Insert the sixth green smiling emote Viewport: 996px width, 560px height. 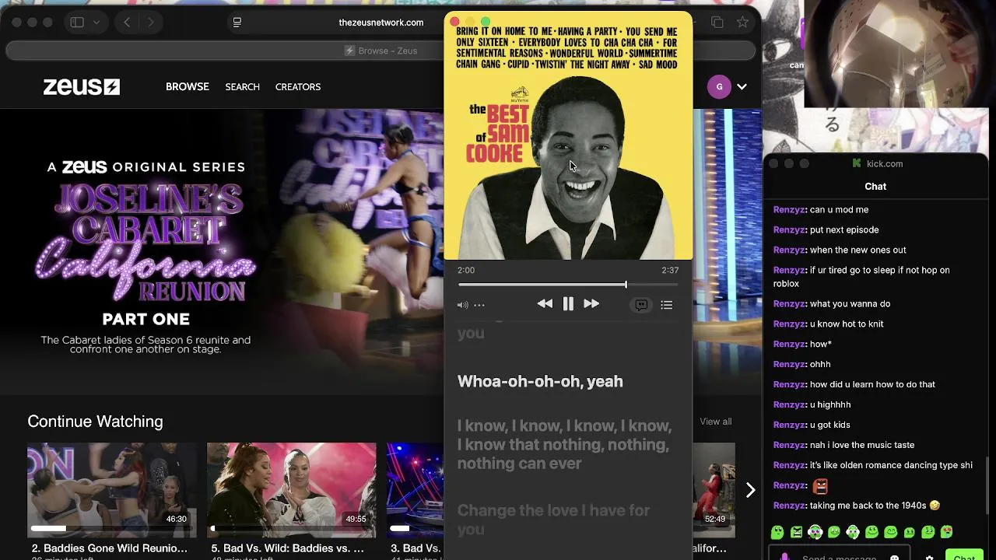click(871, 533)
